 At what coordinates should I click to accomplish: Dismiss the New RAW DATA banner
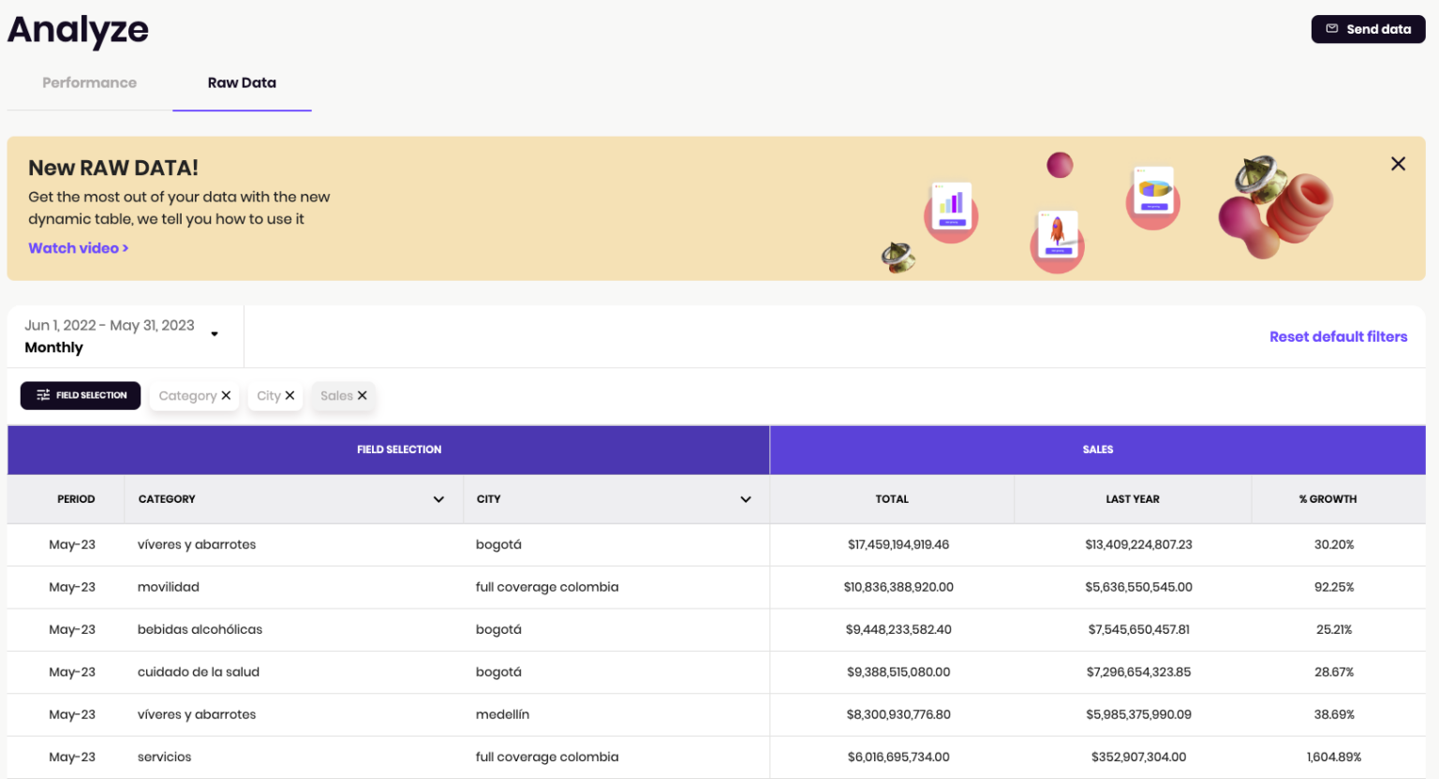click(x=1398, y=163)
